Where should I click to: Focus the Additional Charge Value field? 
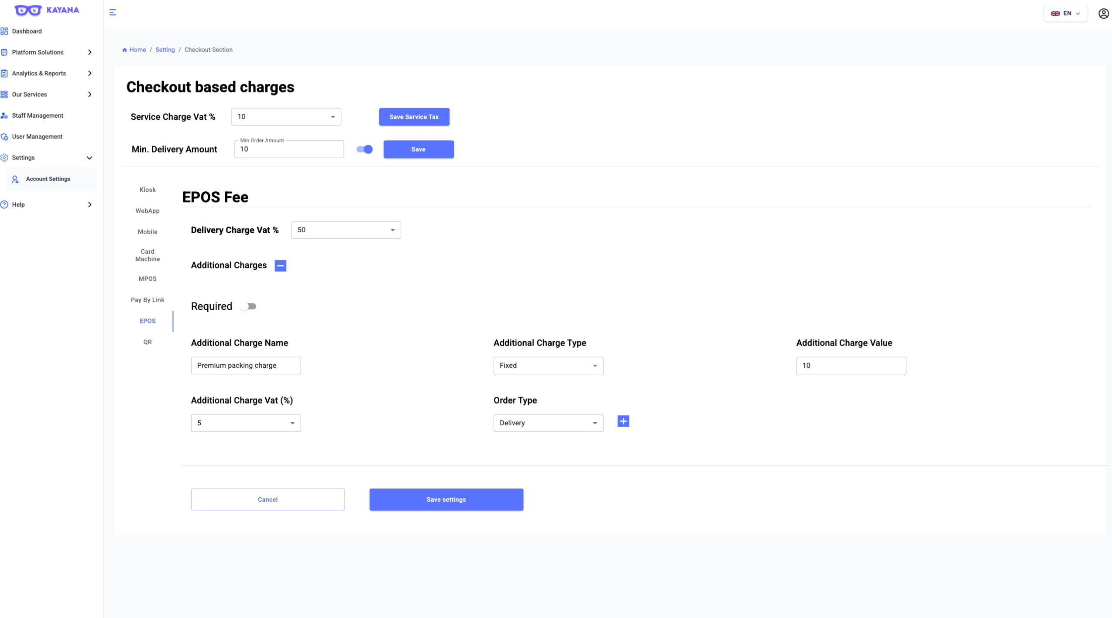pyautogui.click(x=851, y=366)
